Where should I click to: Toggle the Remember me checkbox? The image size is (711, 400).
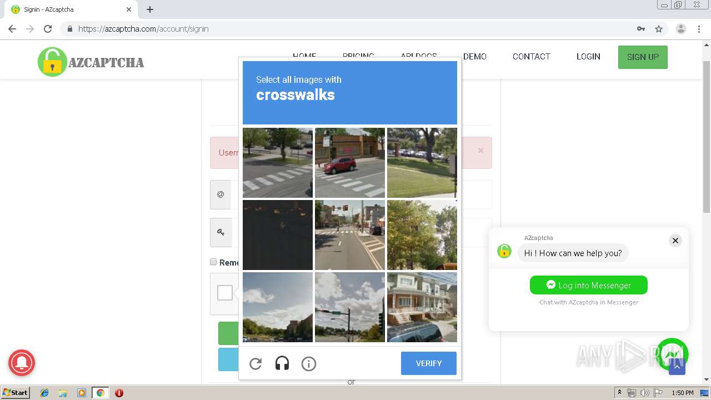213,262
